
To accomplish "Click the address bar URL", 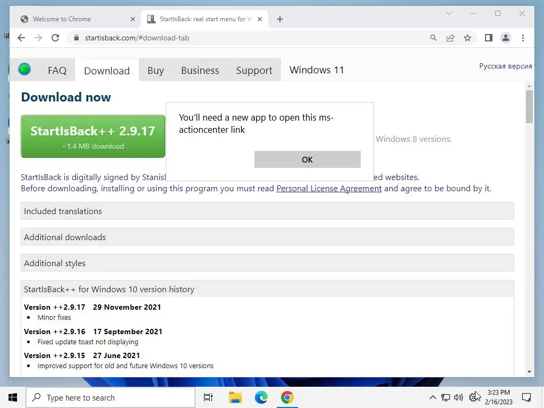I will (137, 38).
